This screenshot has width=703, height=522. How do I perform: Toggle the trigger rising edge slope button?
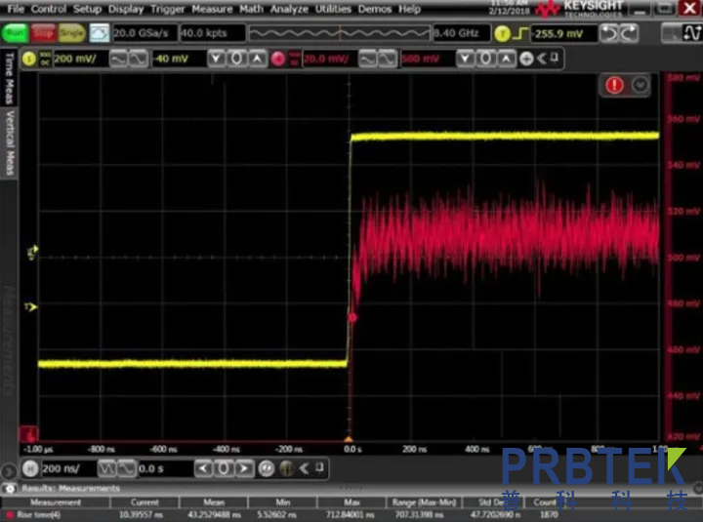click(519, 34)
